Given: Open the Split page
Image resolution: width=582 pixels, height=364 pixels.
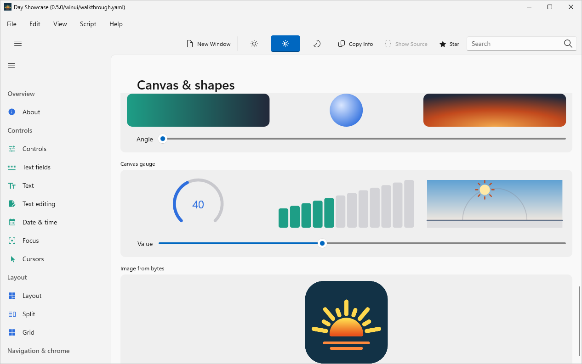Looking at the screenshot, I should point(55,314).
